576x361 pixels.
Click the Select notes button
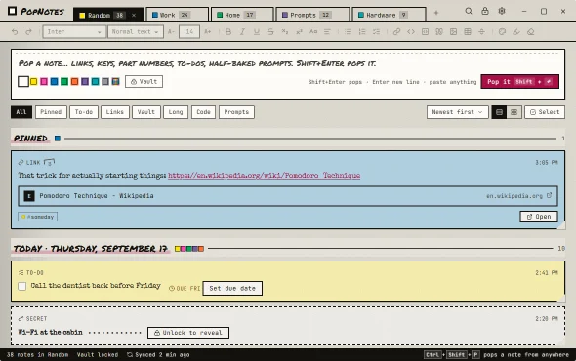coord(545,112)
